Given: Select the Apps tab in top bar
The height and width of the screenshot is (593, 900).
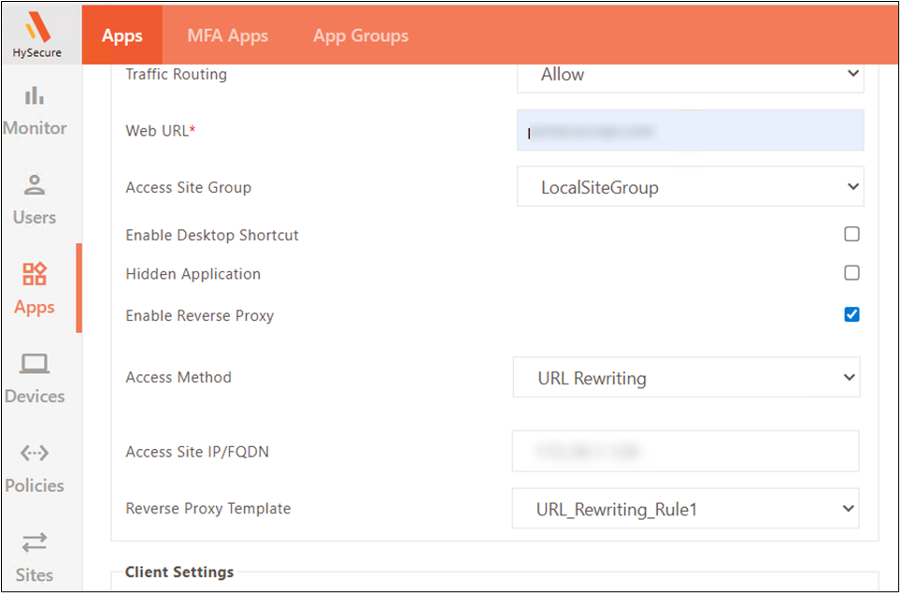Looking at the screenshot, I should point(121,36).
